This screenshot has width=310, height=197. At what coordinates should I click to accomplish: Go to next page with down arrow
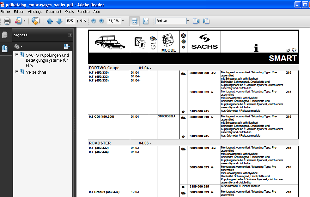59,21
